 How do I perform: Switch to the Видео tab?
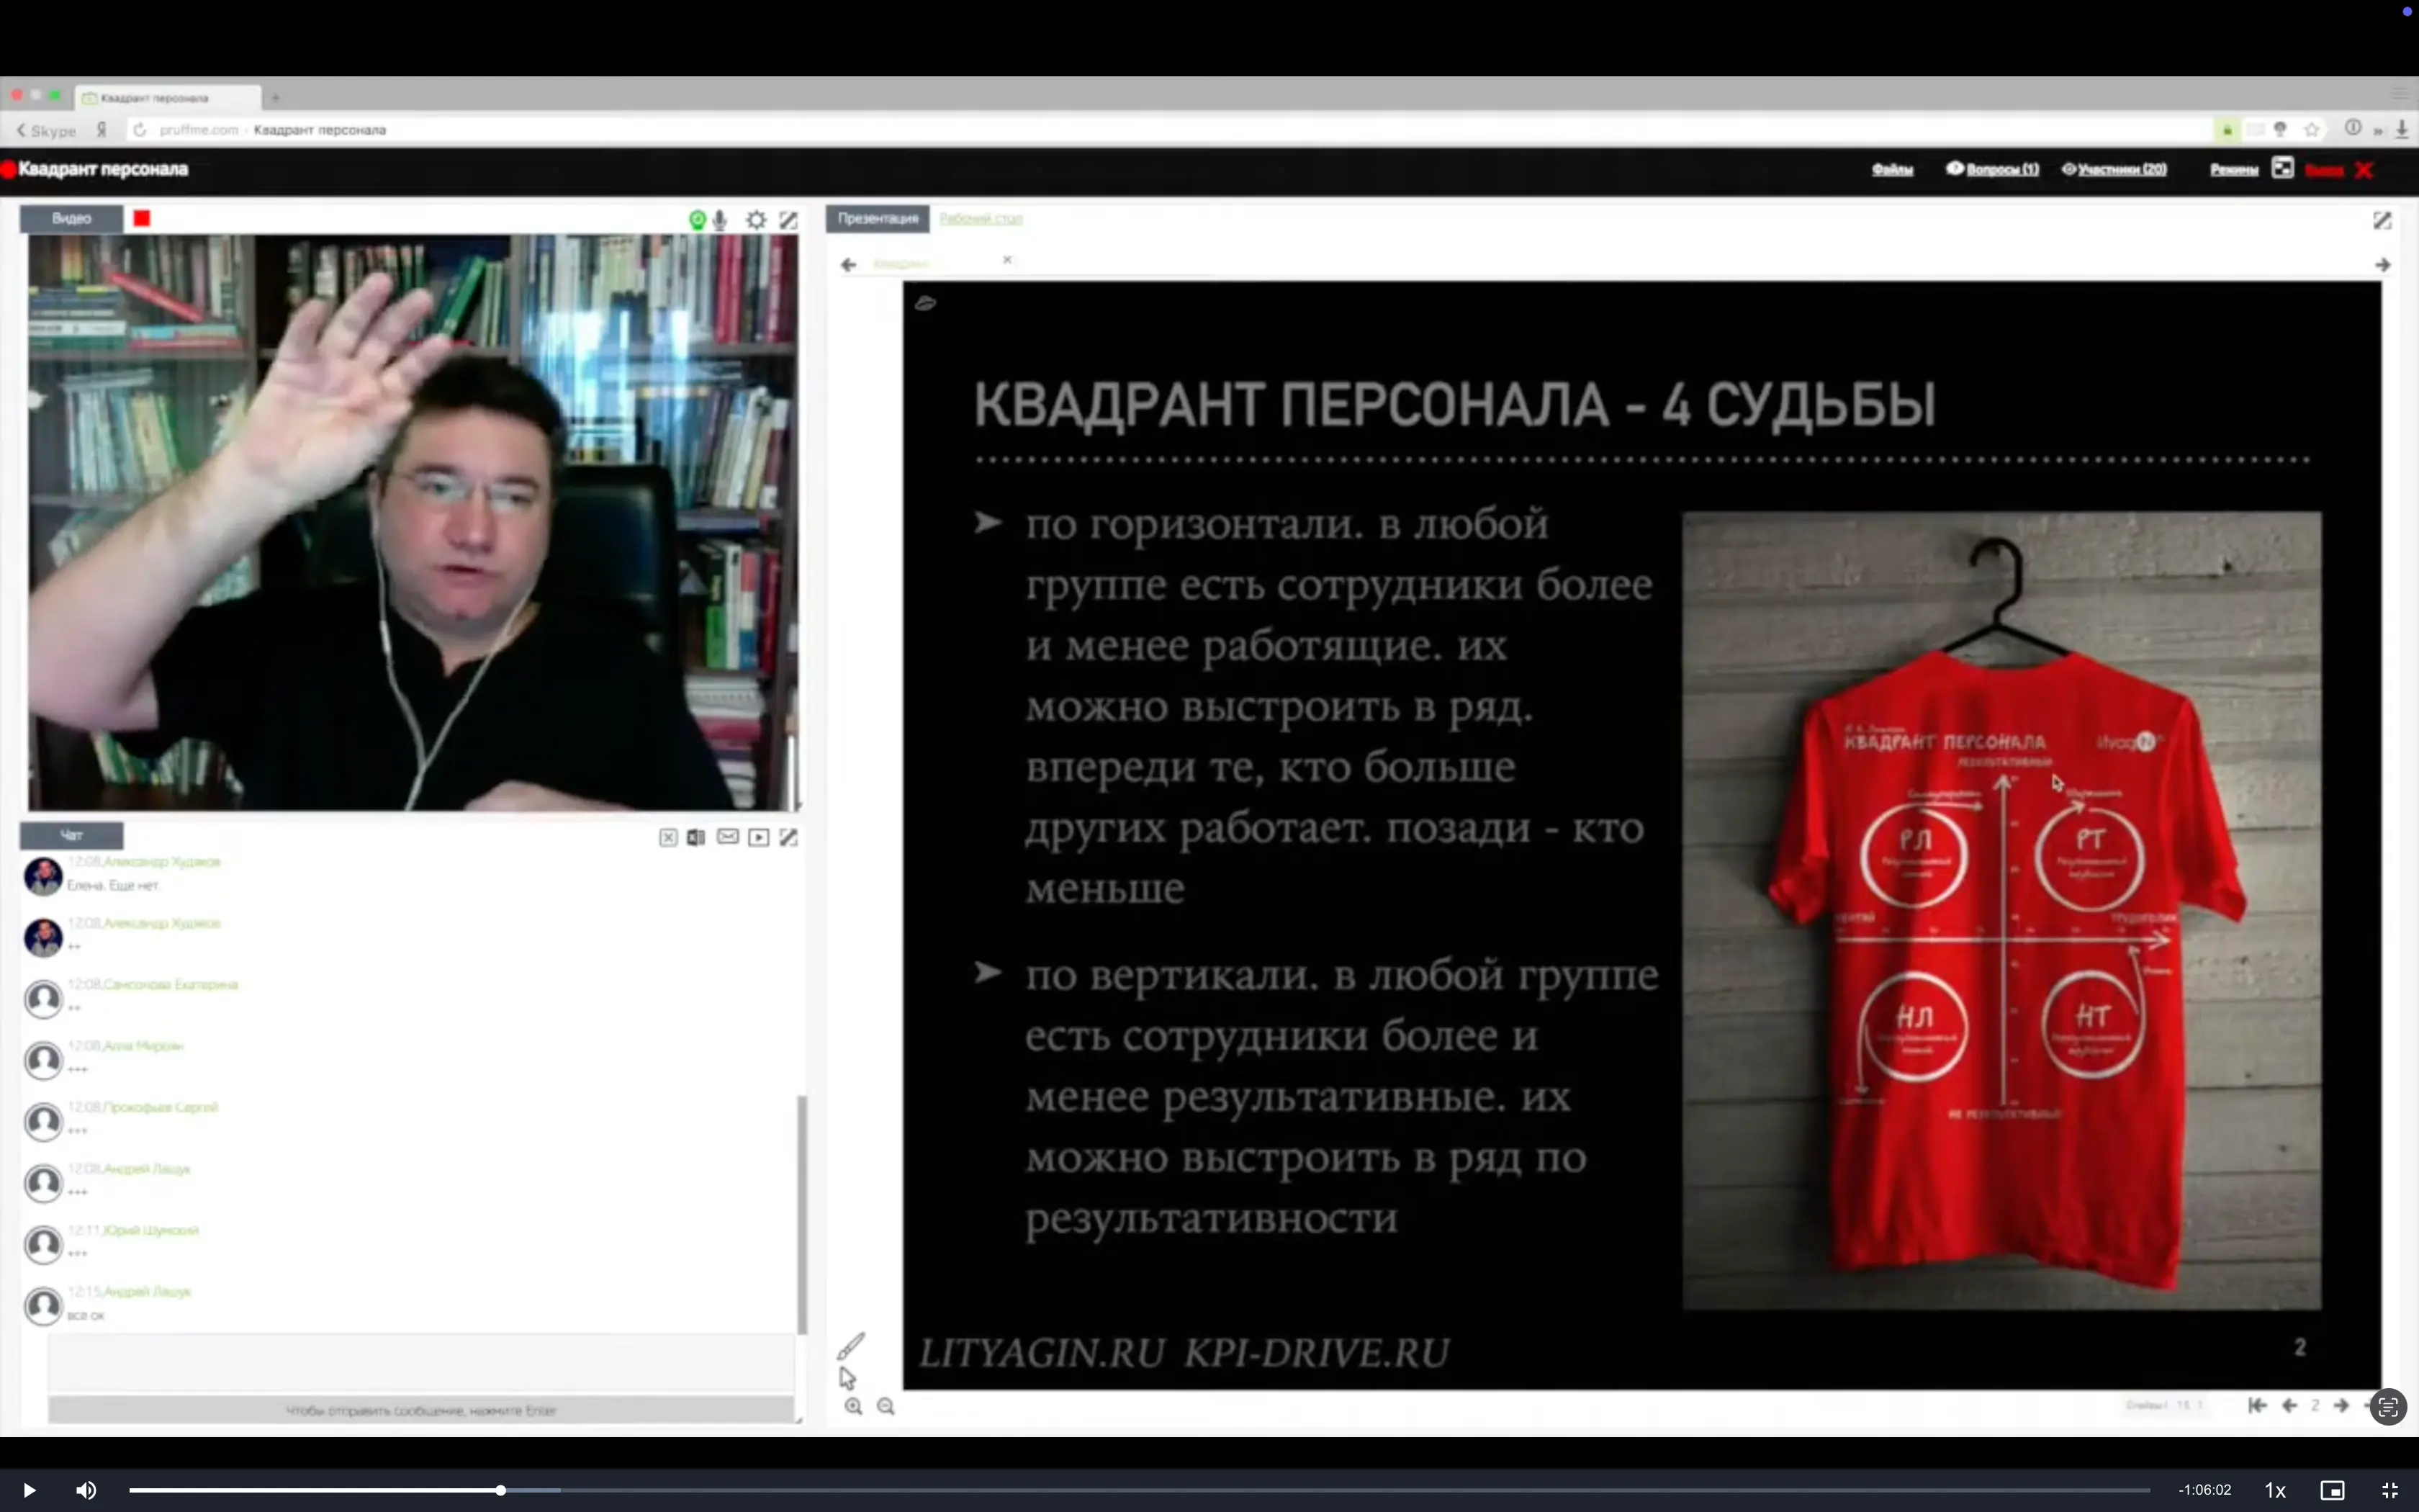point(72,218)
